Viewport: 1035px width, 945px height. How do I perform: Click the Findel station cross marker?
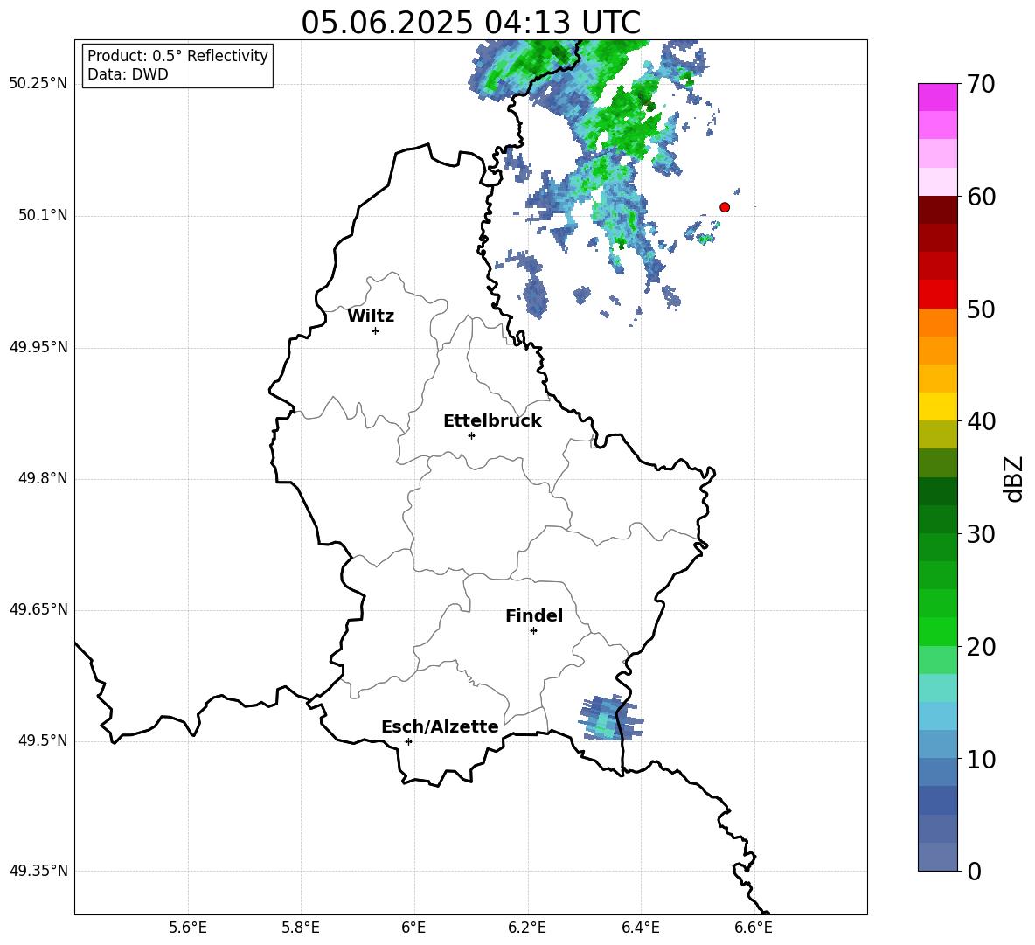pyautogui.click(x=533, y=631)
